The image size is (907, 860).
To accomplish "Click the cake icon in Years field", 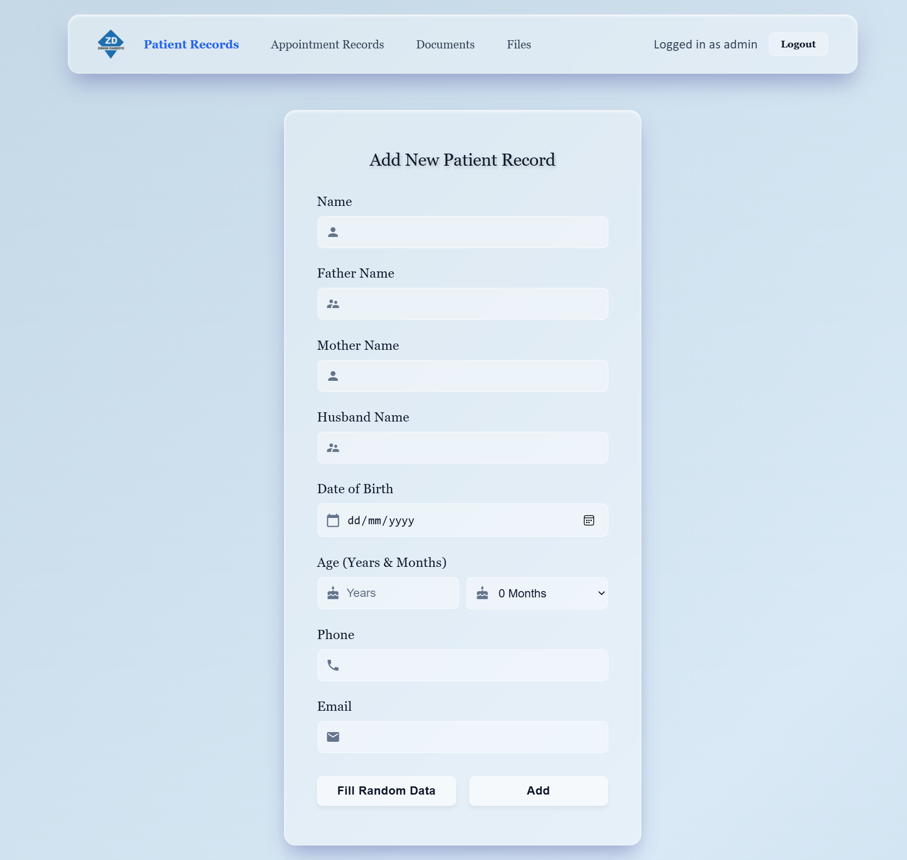I will (x=333, y=593).
